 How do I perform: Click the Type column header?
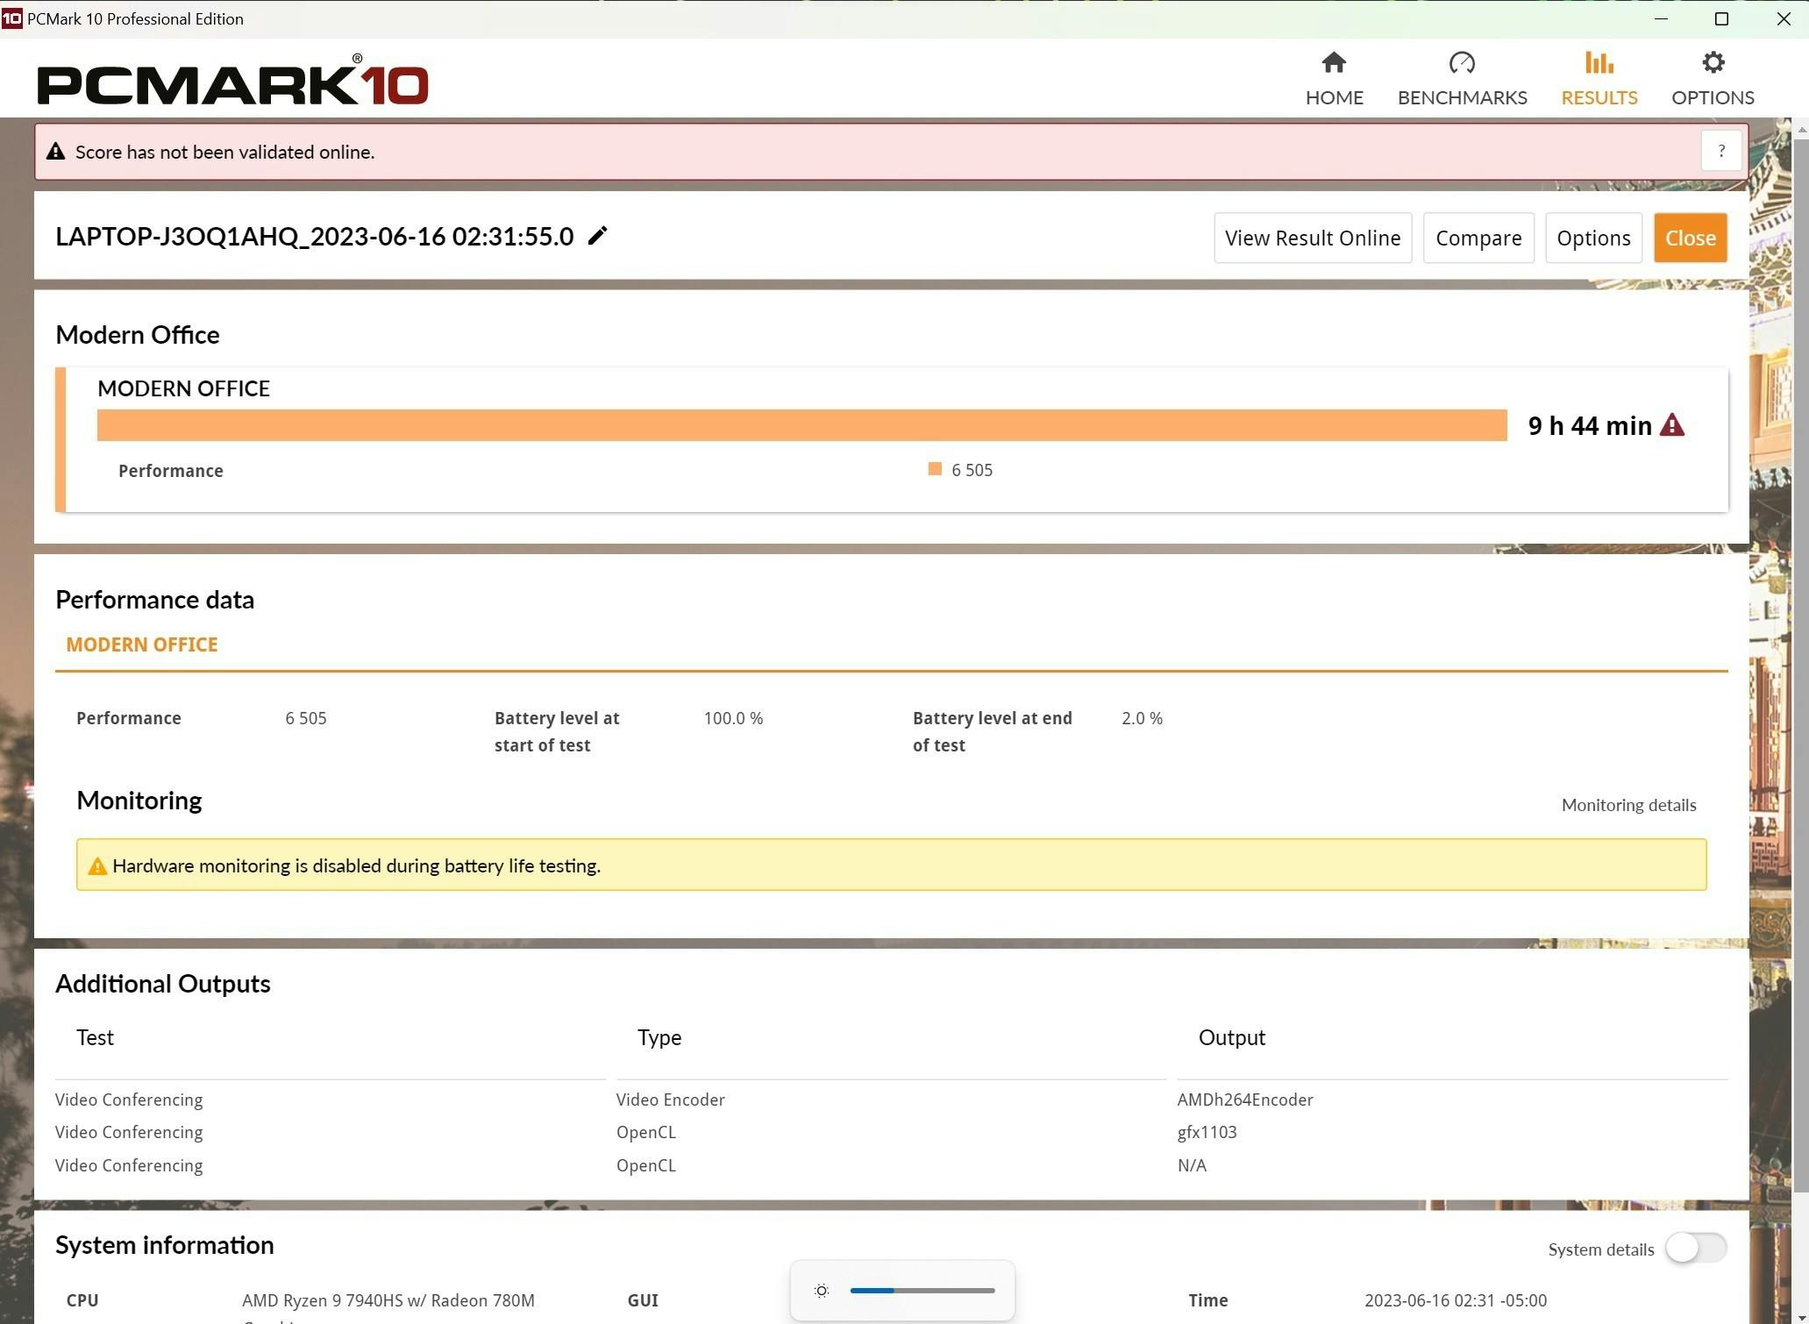[659, 1037]
